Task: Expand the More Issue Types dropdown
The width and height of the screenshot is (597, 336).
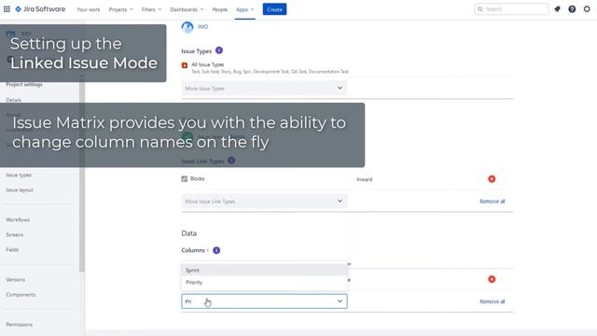Action: (x=264, y=88)
